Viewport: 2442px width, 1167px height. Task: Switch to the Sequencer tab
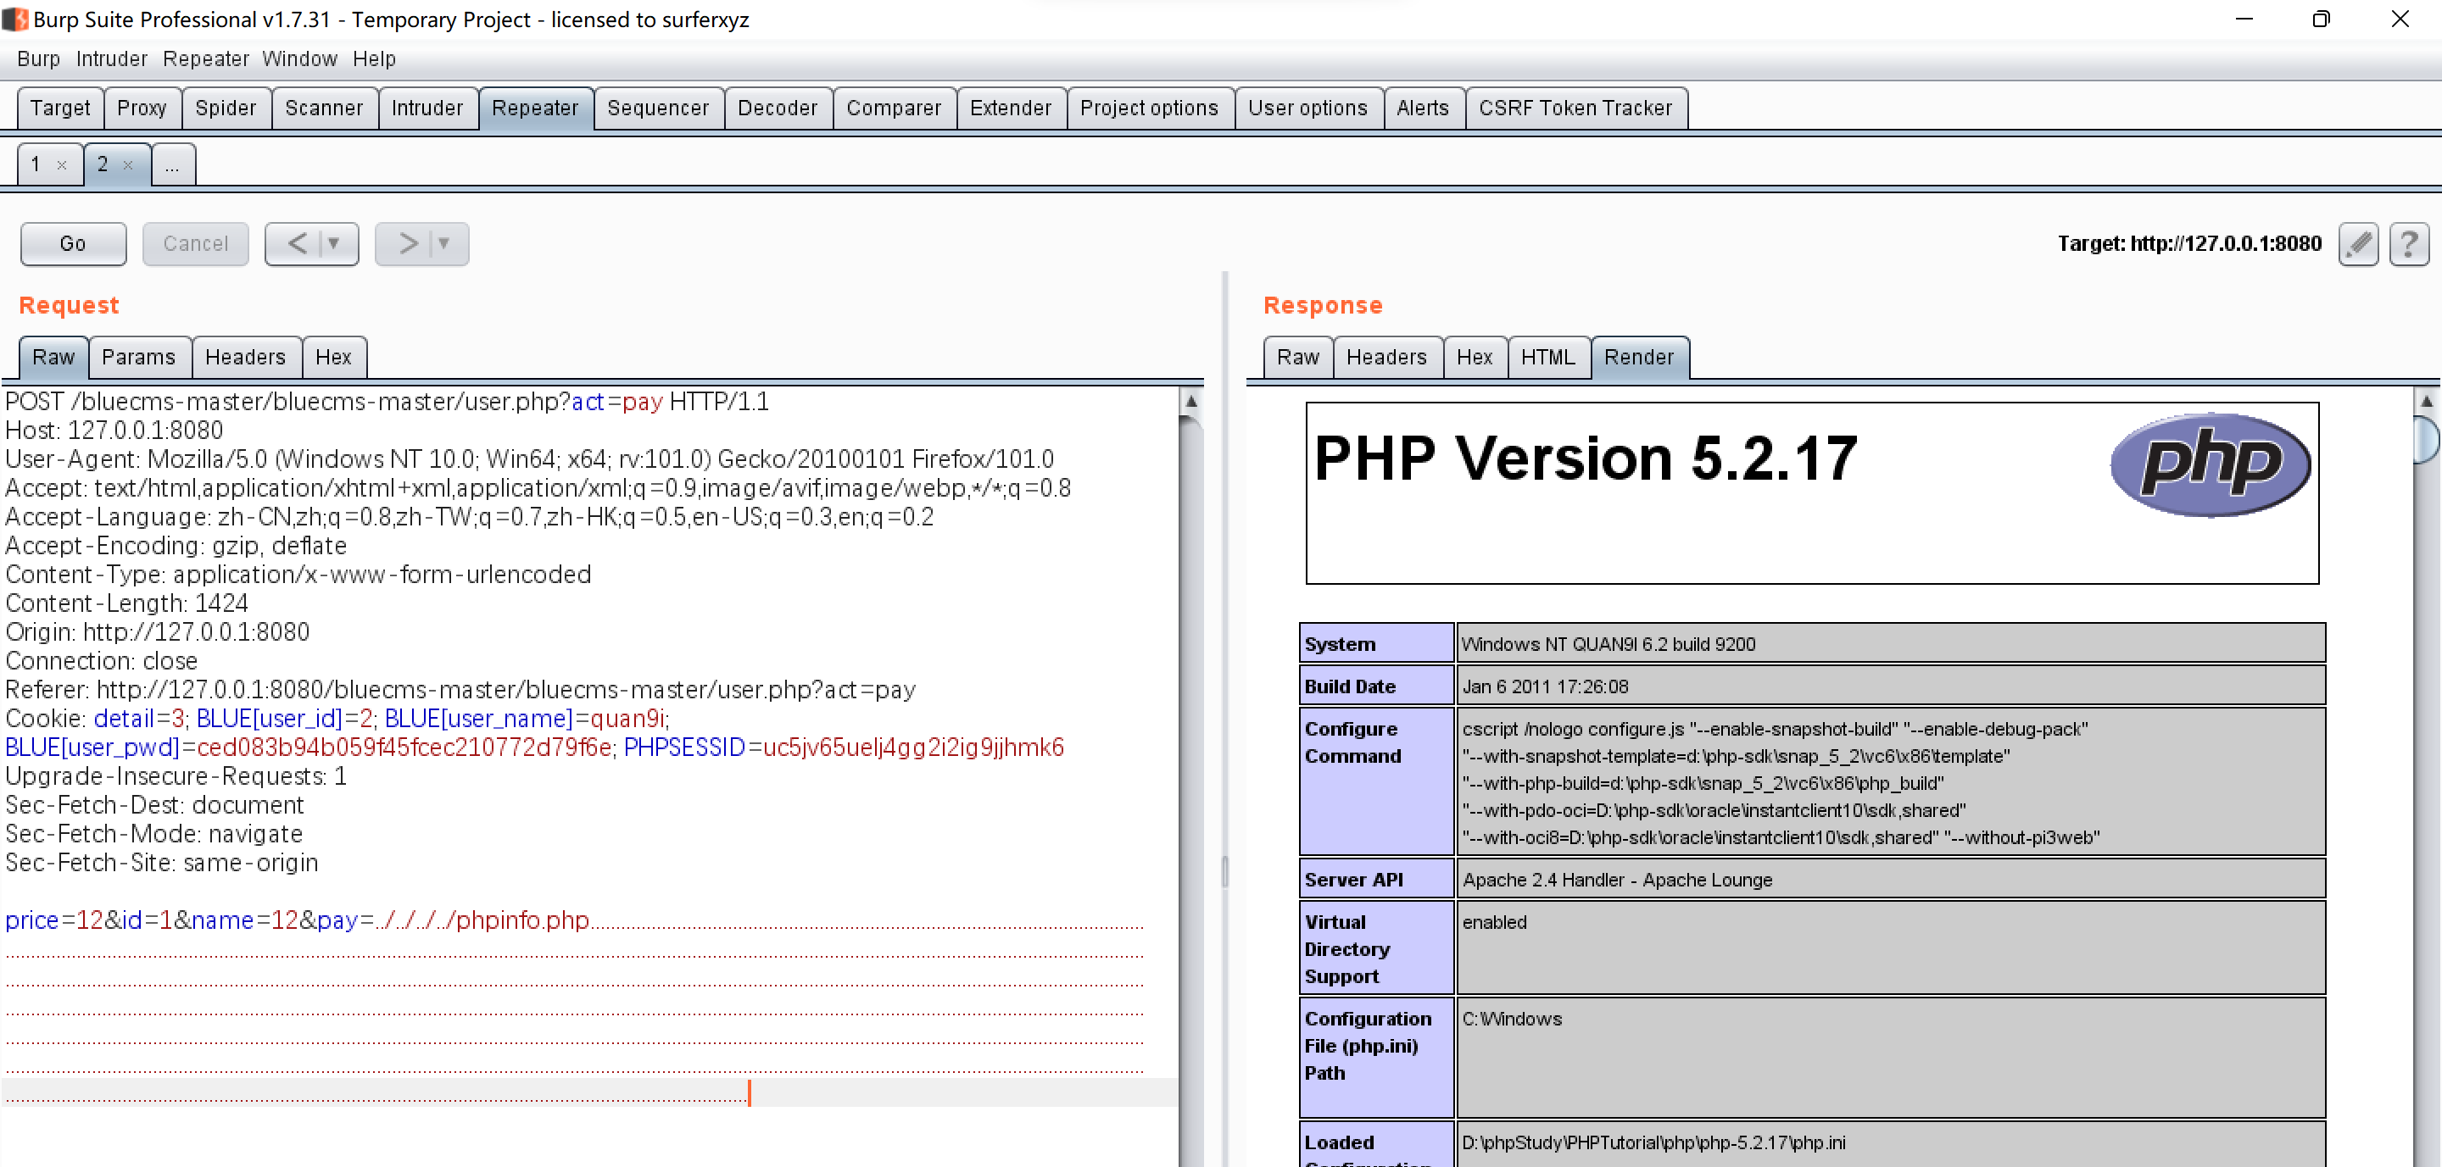pos(659,108)
